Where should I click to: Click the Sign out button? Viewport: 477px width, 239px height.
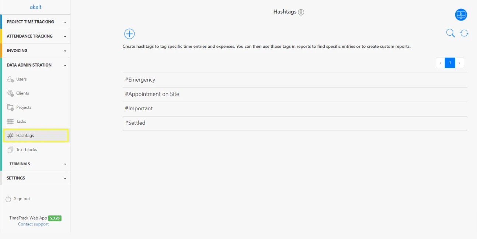click(x=22, y=199)
